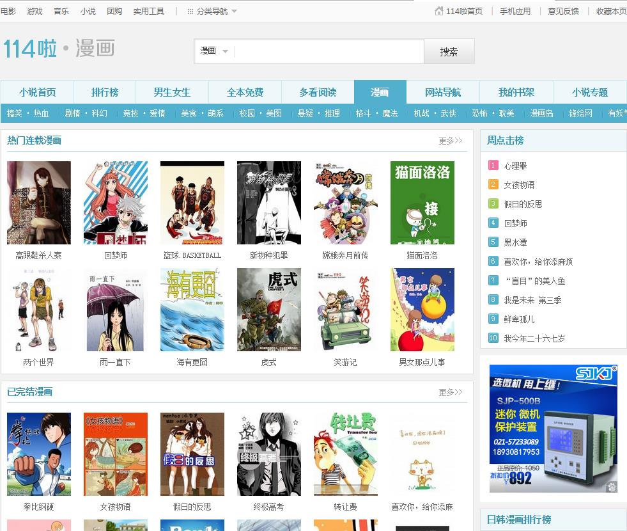The image size is (627, 531).
Task: Click the 魔法 genre link
Action: coord(390,113)
